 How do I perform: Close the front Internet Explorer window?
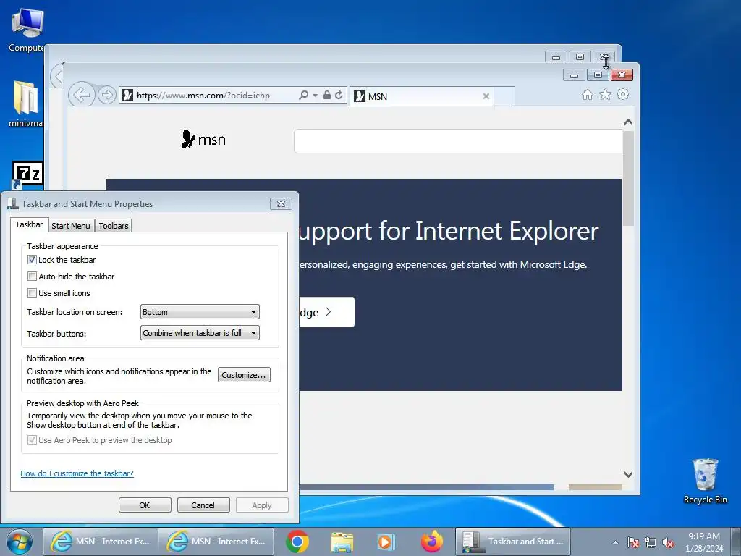point(622,75)
